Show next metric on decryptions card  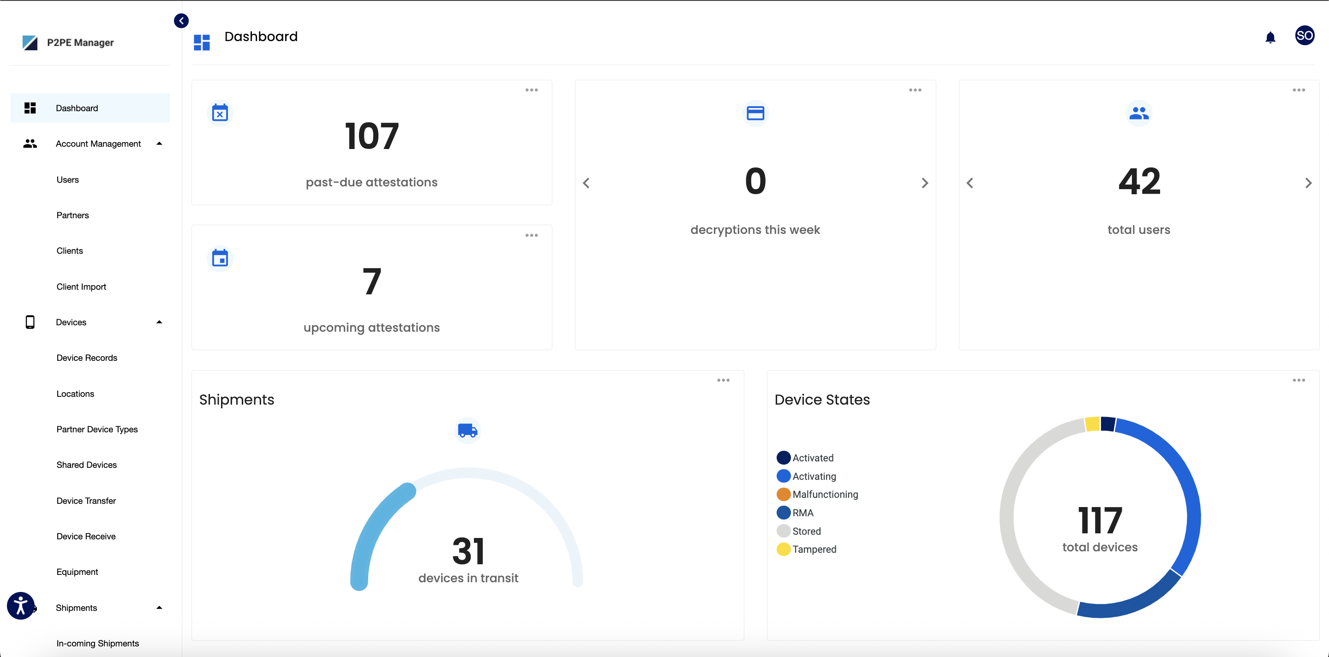pos(924,183)
